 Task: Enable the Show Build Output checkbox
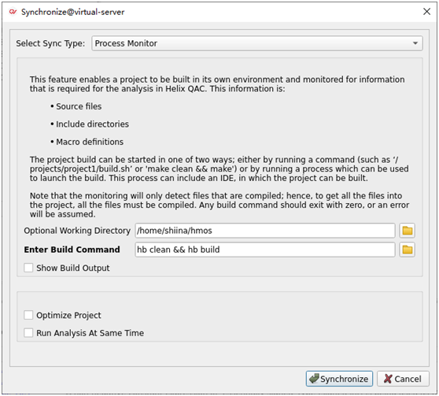click(28, 268)
